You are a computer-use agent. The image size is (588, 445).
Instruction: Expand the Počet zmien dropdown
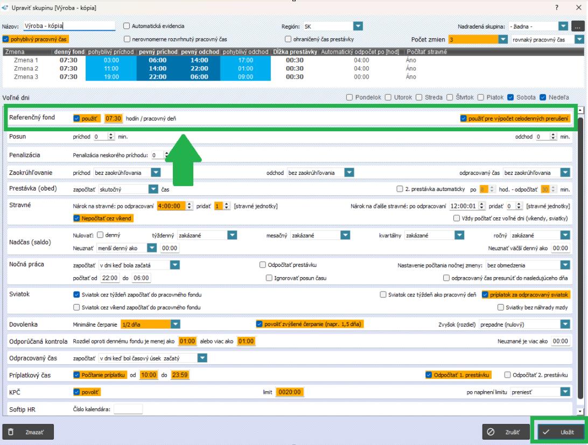pyautogui.click(x=503, y=39)
